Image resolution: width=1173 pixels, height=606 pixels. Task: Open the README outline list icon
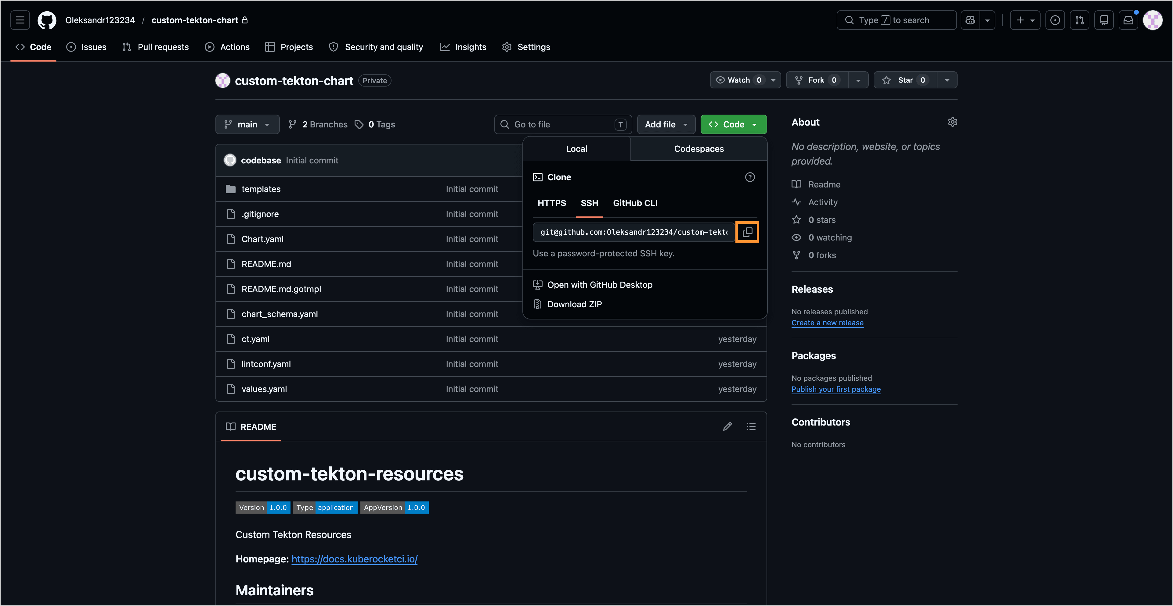[x=751, y=426]
